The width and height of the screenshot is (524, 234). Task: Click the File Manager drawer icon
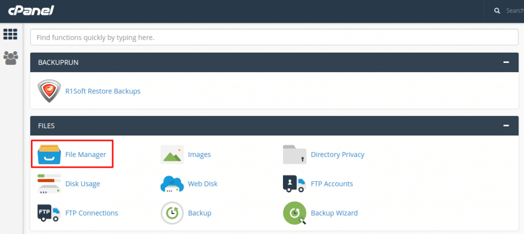(49, 155)
